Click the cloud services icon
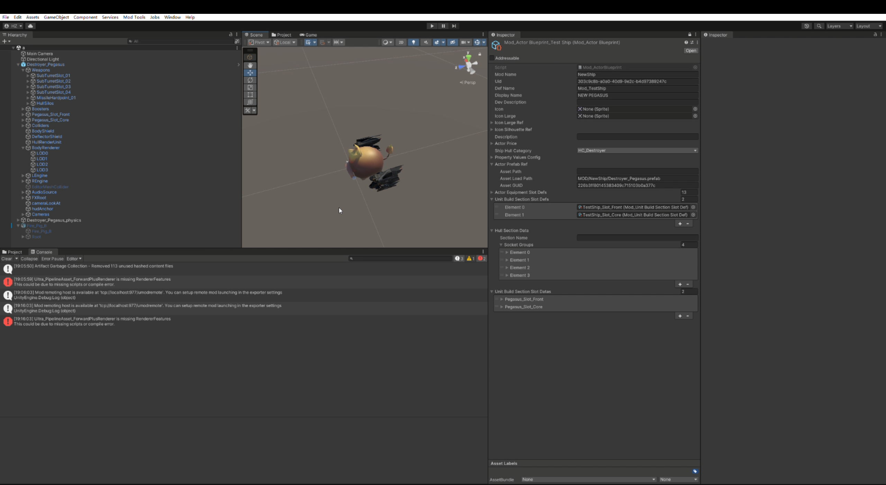The image size is (886, 485). point(30,26)
